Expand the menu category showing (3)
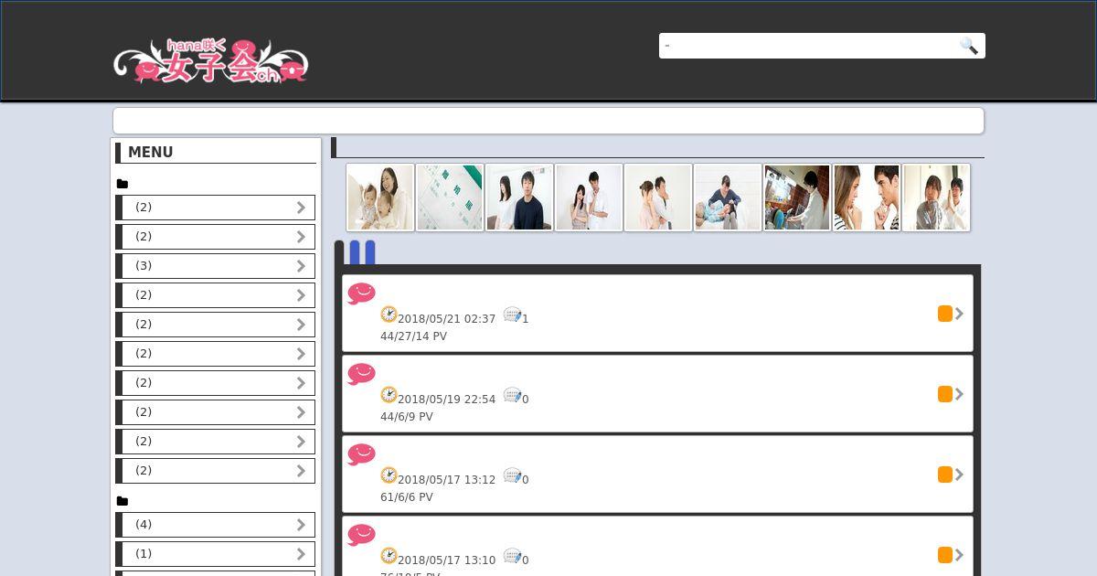The width and height of the screenshot is (1097, 576). coord(216,266)
